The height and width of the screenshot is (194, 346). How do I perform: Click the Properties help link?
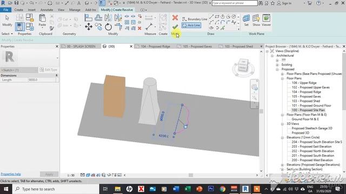click(11, 174)
